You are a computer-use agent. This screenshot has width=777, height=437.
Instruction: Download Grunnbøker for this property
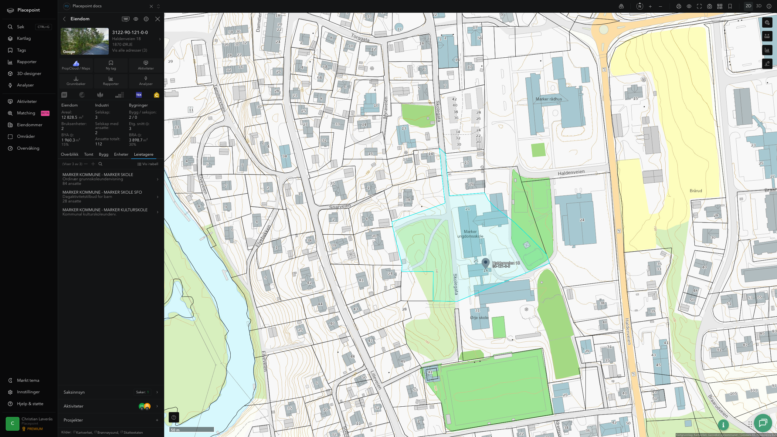click(x=76, y=81)
